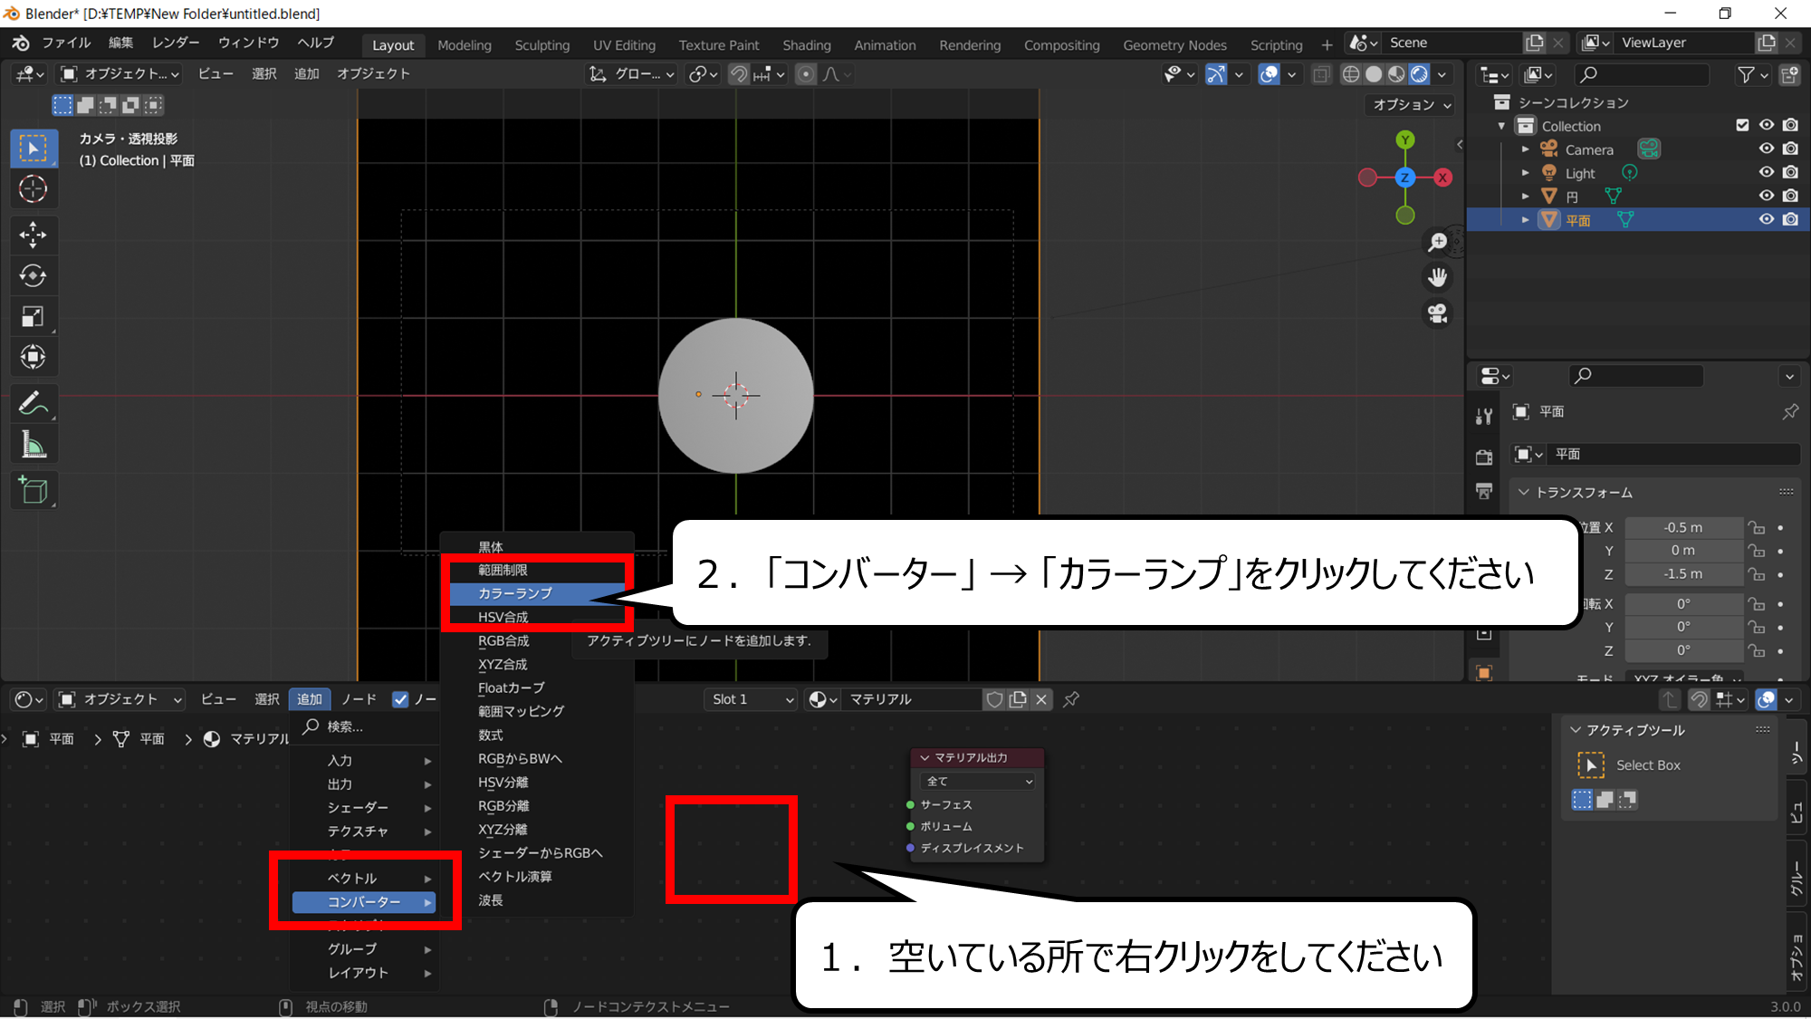
Task: Switch to wireframe viewport shading
Action: click(x=1350, y=74)
